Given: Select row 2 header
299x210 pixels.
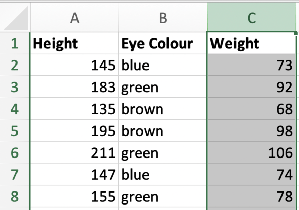Looking at the screenshot, I should coord(15,65).
